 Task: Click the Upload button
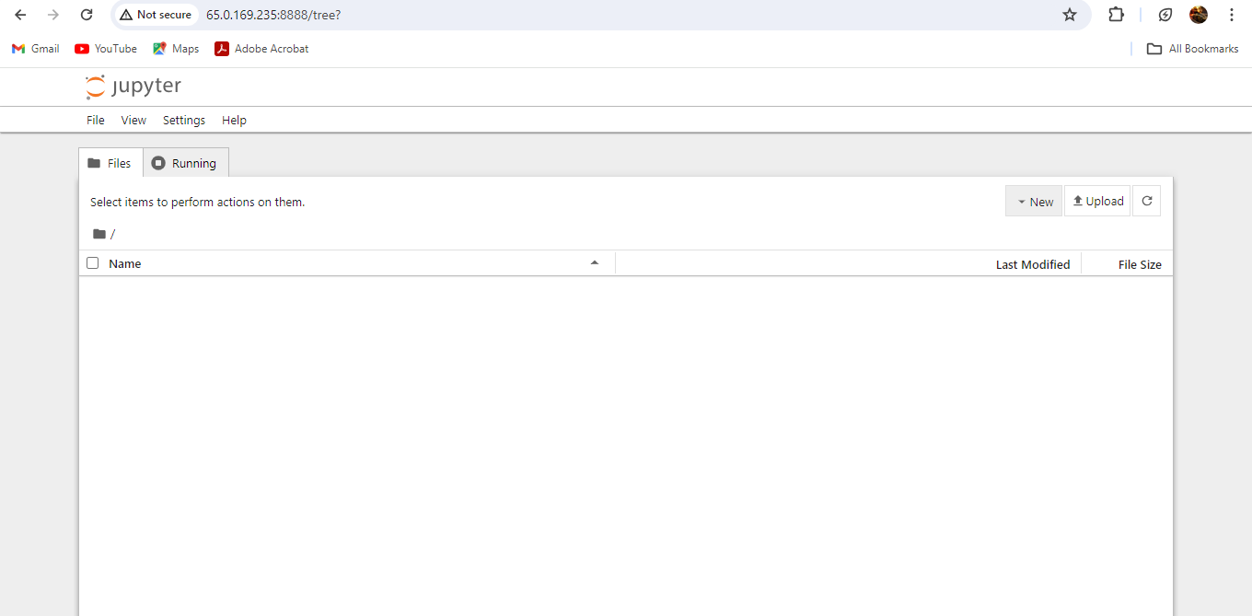coord(1096,201)
